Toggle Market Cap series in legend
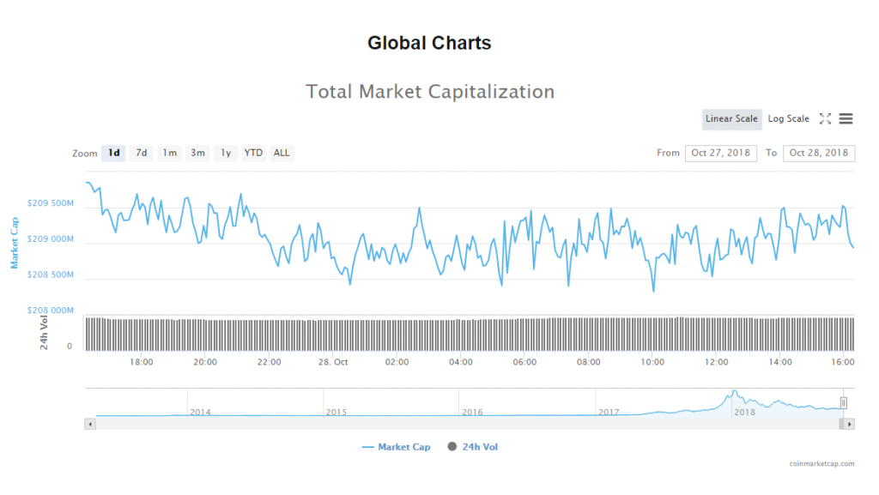The height and width of the screenshot is (495, 879). coord(396,447)
